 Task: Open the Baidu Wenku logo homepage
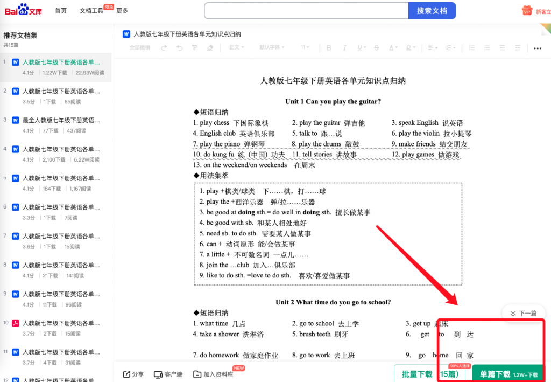(x=23, y=10)
